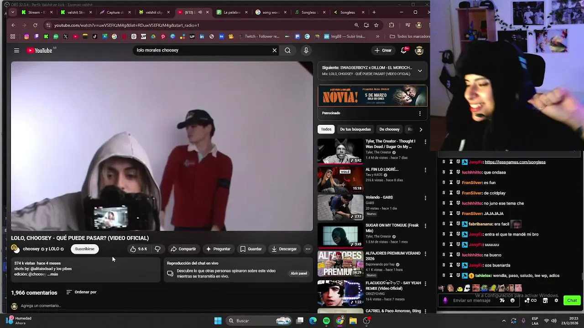Save video with Guardar button
This screenshot has height=328, width=584.
(x=251, y=249)
